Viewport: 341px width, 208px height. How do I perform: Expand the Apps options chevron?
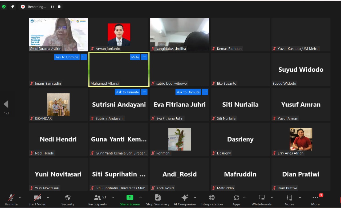coord(244,197)
